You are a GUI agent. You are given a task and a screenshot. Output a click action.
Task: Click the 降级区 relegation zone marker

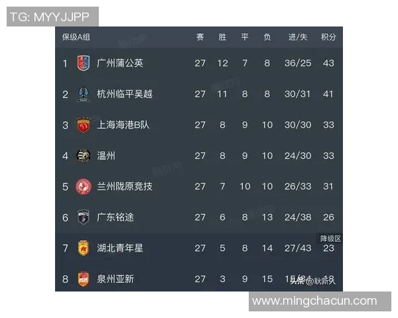(x=330, y=238)
